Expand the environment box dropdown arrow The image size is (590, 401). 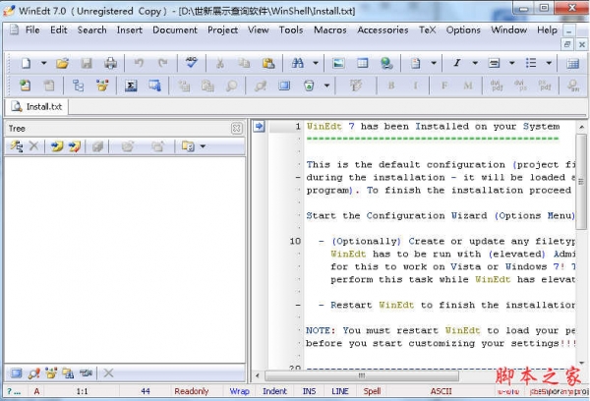tap(512, 63)
